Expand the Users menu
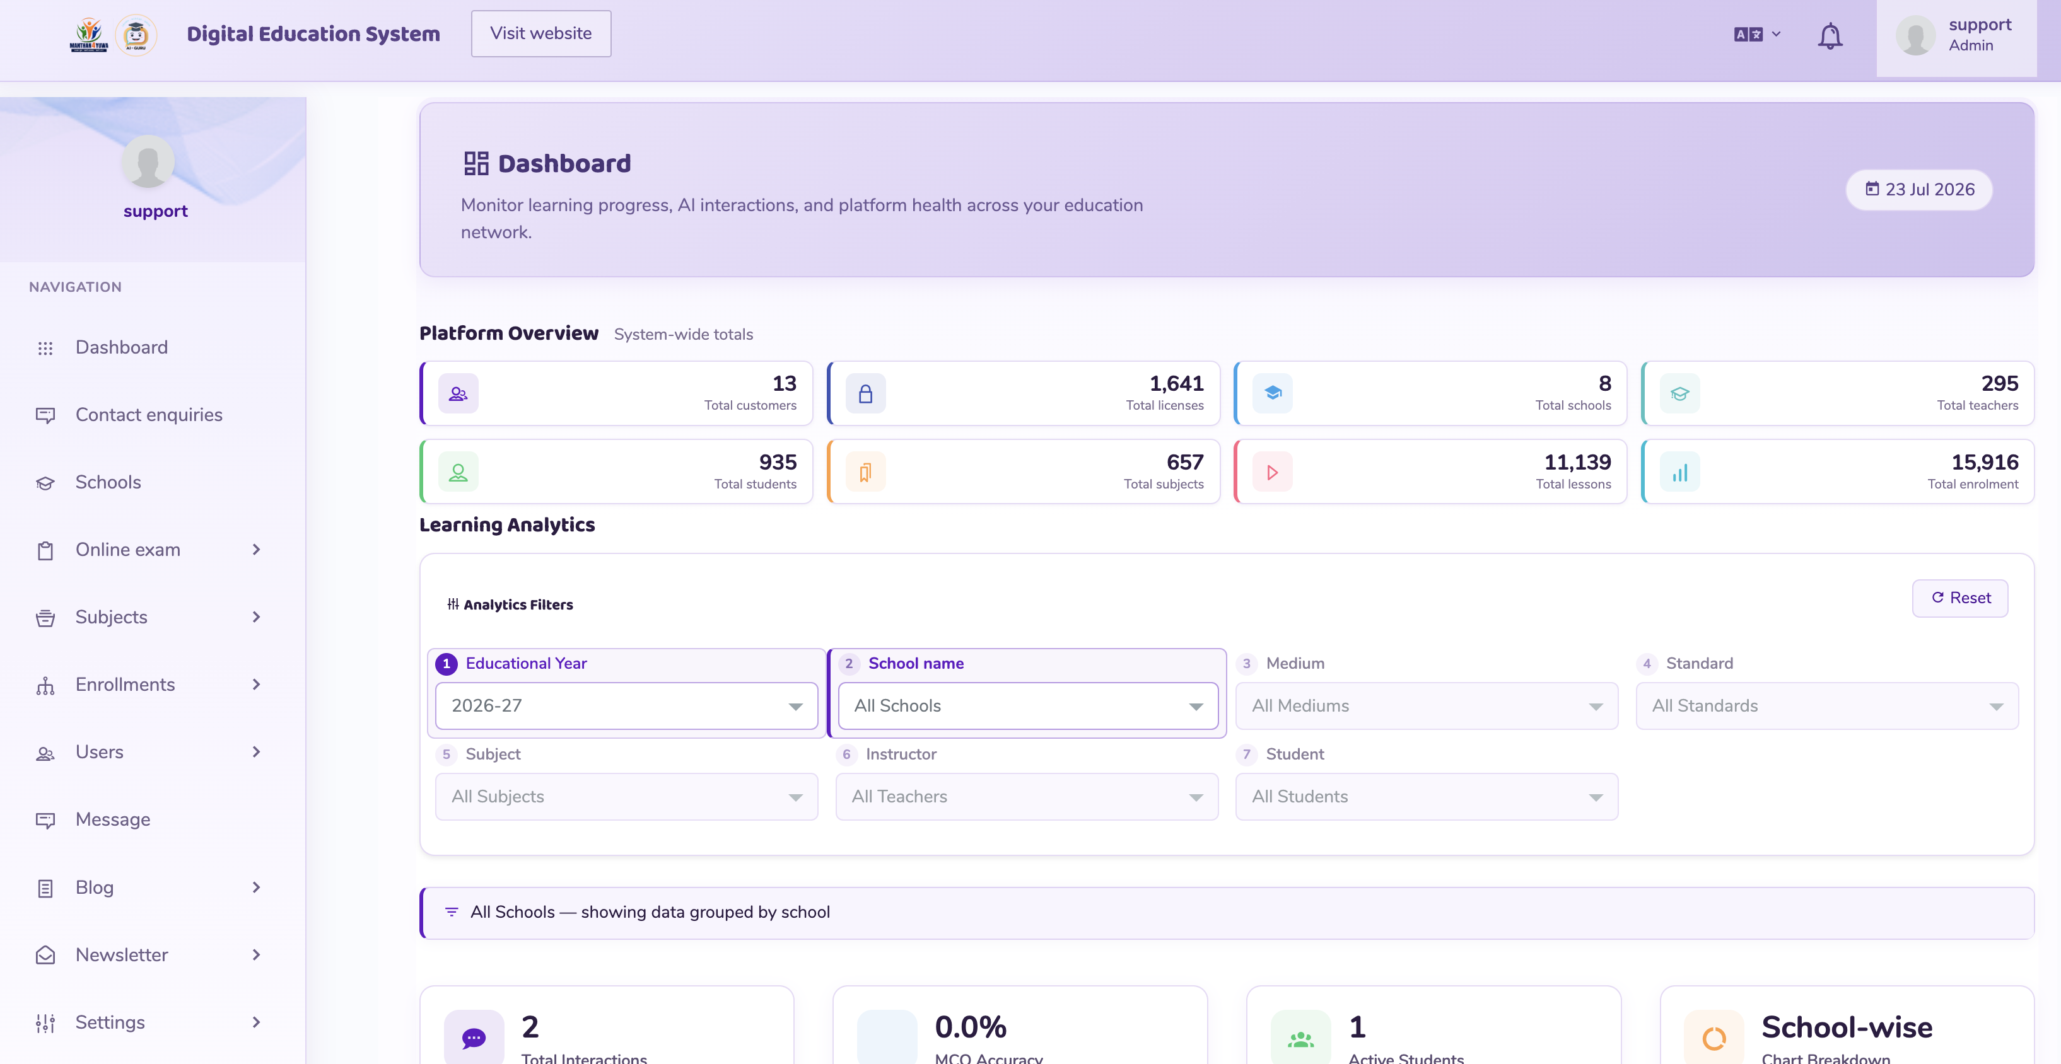The width and height of the screenshot is (2061, 1064). click(152, 752)
